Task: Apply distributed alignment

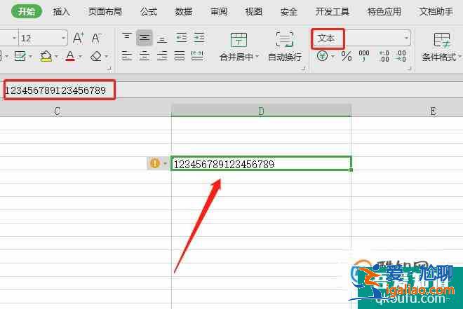Action: pos(197,56)
